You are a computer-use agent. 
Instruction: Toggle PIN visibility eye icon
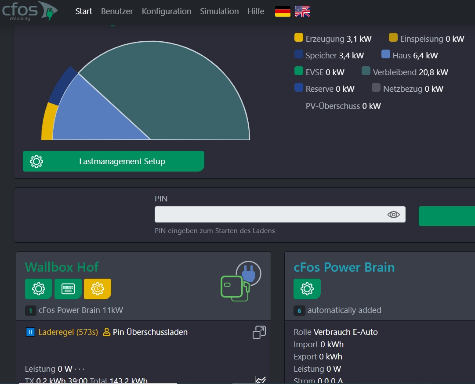click(x=394, y=215)
